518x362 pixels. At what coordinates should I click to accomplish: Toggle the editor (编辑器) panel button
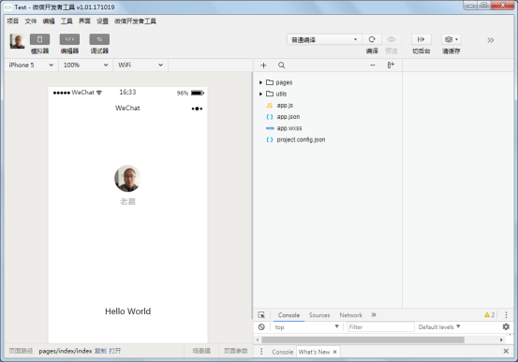tap(69, 39)
